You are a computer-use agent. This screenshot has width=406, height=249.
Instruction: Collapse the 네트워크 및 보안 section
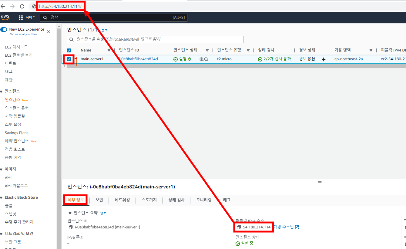click(2, 234)
